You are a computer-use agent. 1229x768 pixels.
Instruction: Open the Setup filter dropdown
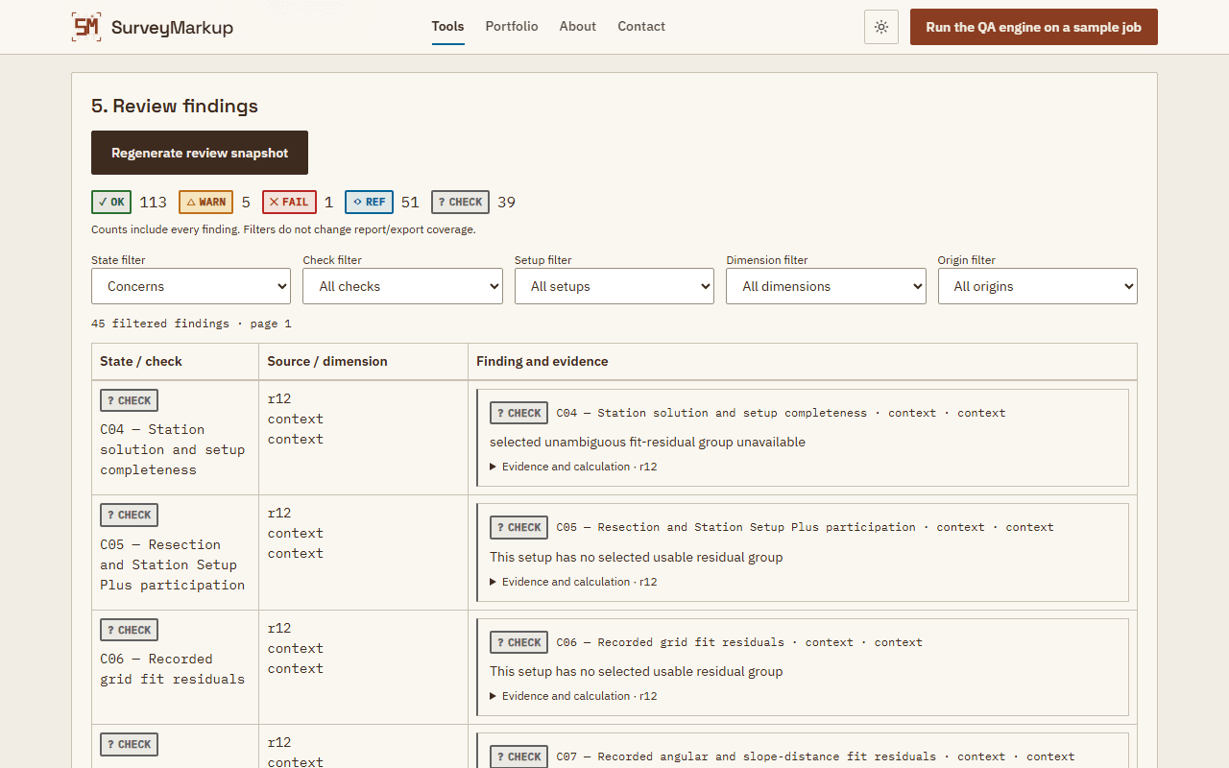614,286
